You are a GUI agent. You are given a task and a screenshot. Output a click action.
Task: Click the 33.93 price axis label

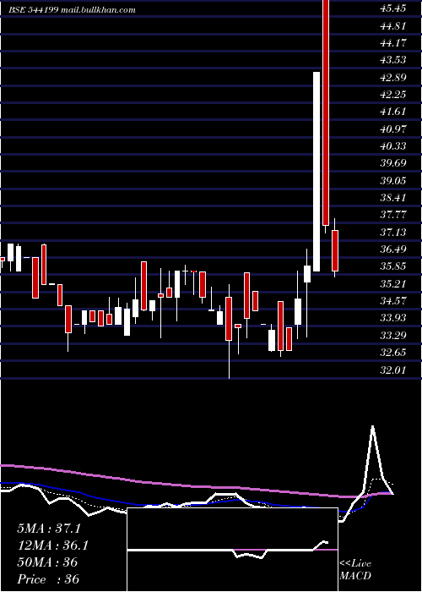pyautogui.click(x=393, y=318)
